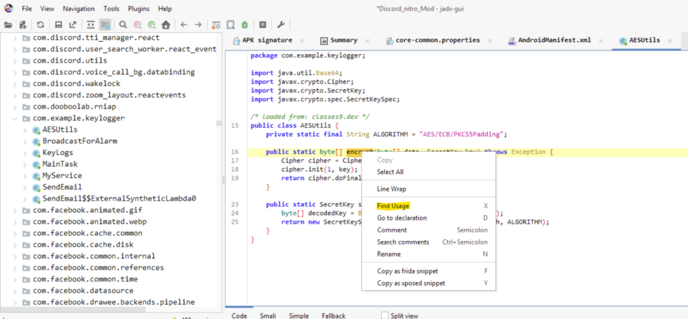Image resolution: width=688 pixels, height=319 pixels.
Task: Close the APK signature tab
Action: pos(302,40)
